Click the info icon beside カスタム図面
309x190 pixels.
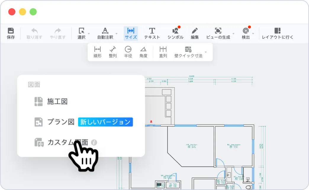point(94,142)
